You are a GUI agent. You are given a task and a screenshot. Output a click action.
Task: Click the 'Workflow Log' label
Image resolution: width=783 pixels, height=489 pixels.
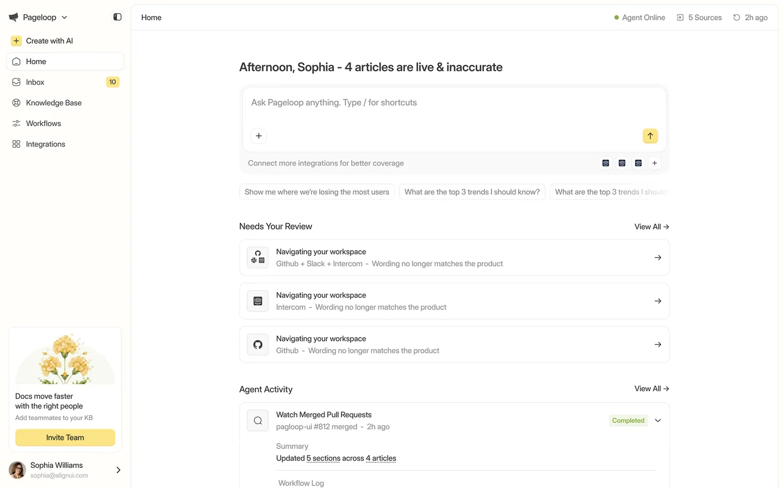[x=301, y=483]
